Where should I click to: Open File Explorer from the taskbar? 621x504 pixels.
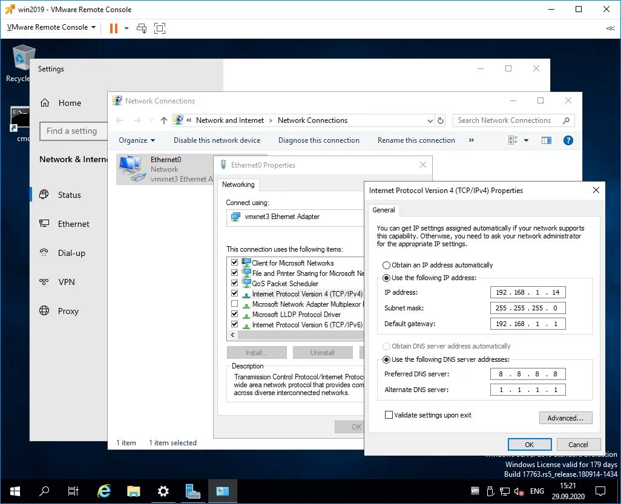(134, 491)
